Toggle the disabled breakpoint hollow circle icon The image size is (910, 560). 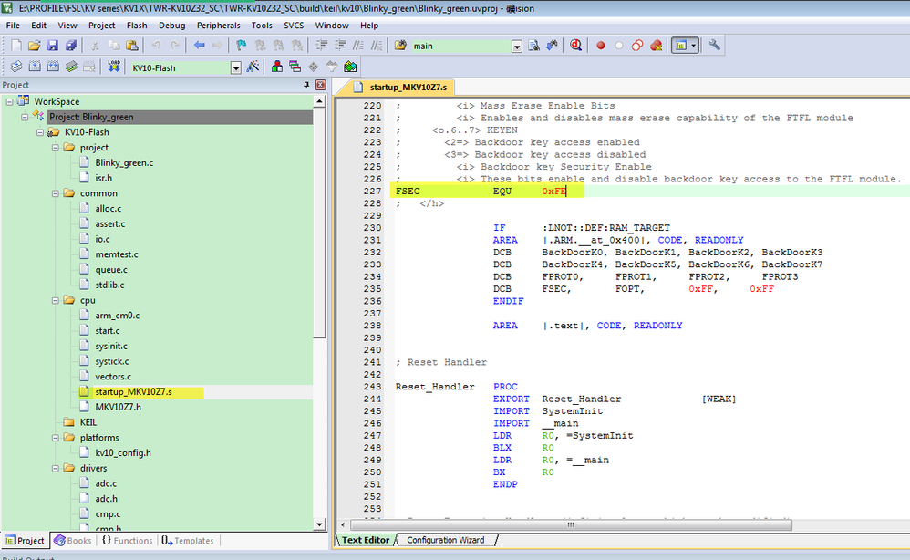[x=618, y=45]
